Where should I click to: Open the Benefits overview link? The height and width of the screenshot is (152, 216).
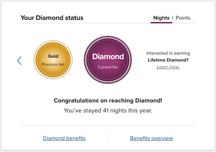[152, 138]
